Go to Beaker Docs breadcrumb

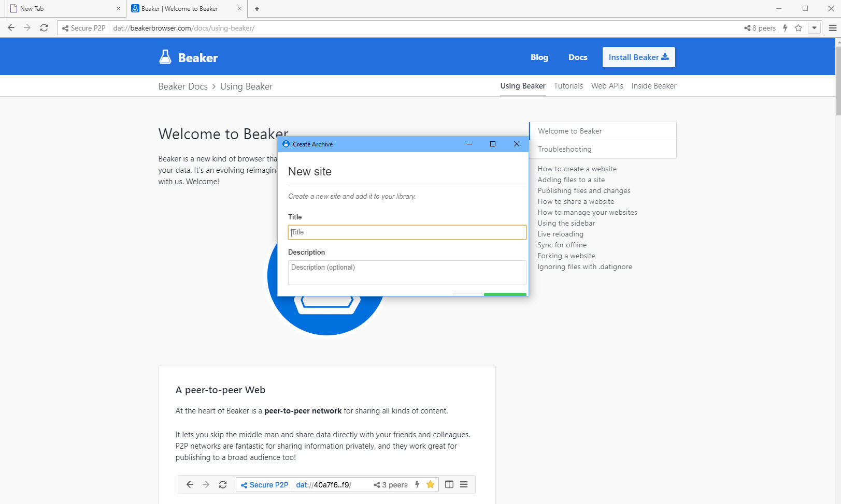183,86
